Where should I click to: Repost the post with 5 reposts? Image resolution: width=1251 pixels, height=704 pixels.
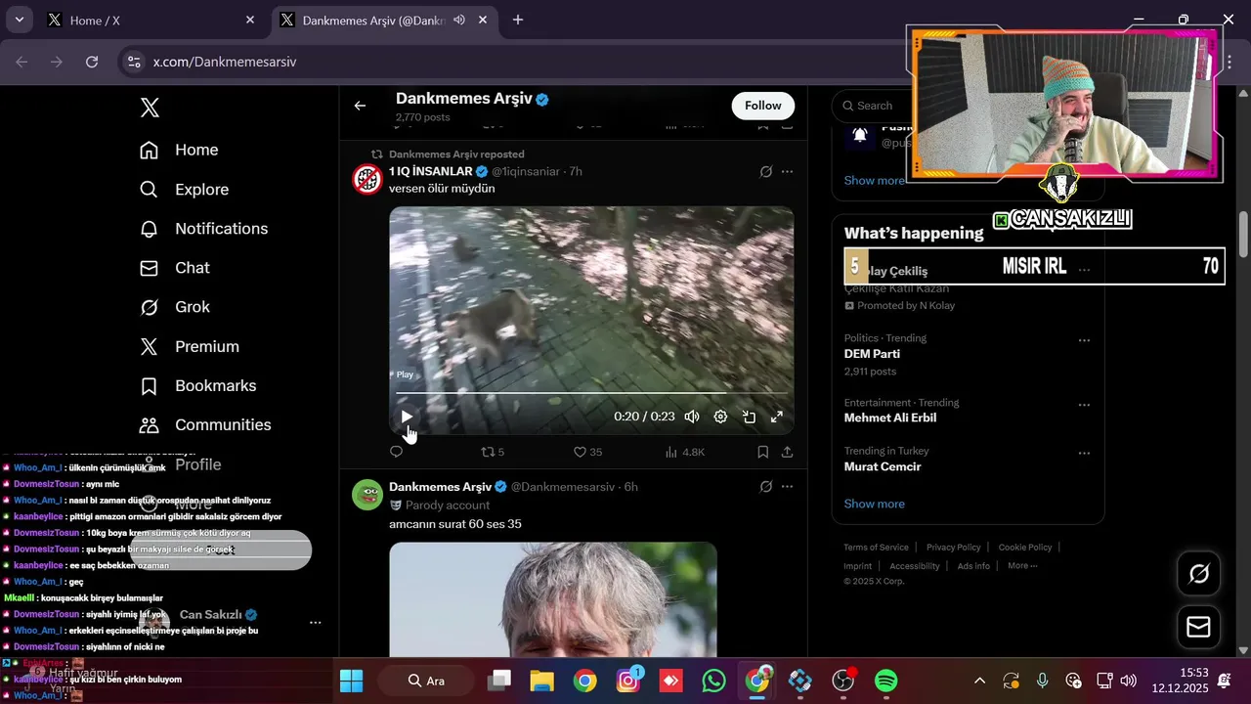[493, 452]
